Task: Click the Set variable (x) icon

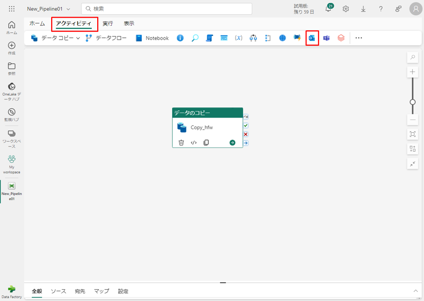Action: pos(239,38)
